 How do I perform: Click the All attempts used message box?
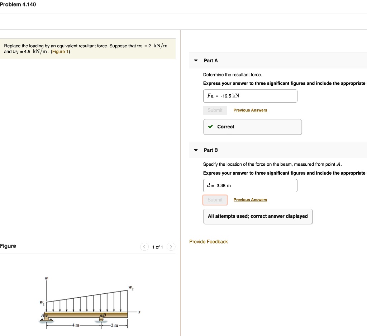point(257,216)
